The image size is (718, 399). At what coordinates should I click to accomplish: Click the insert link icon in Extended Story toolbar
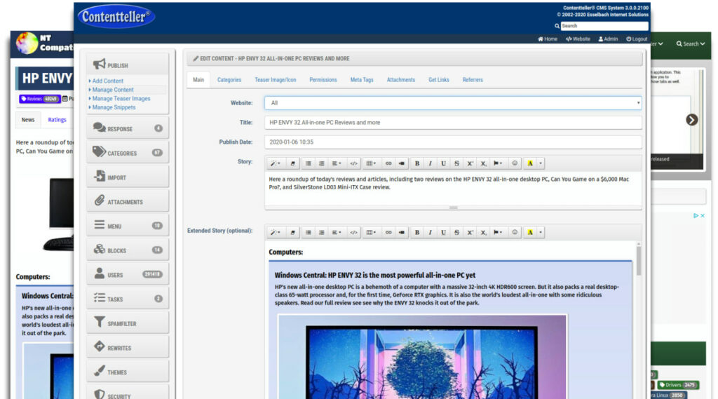coord(388,232)
